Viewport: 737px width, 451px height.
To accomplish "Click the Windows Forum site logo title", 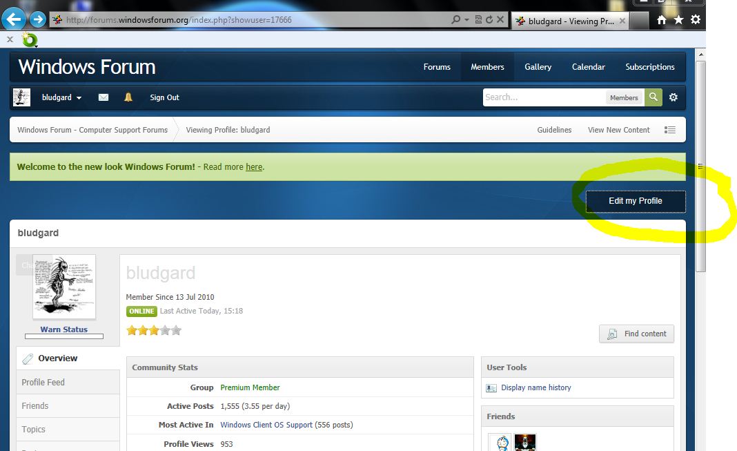I will coord(87,67).
